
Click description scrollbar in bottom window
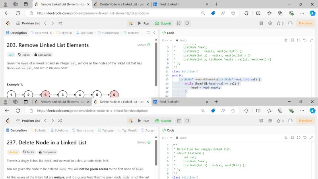pyautogui.click(x=156, y=153)
